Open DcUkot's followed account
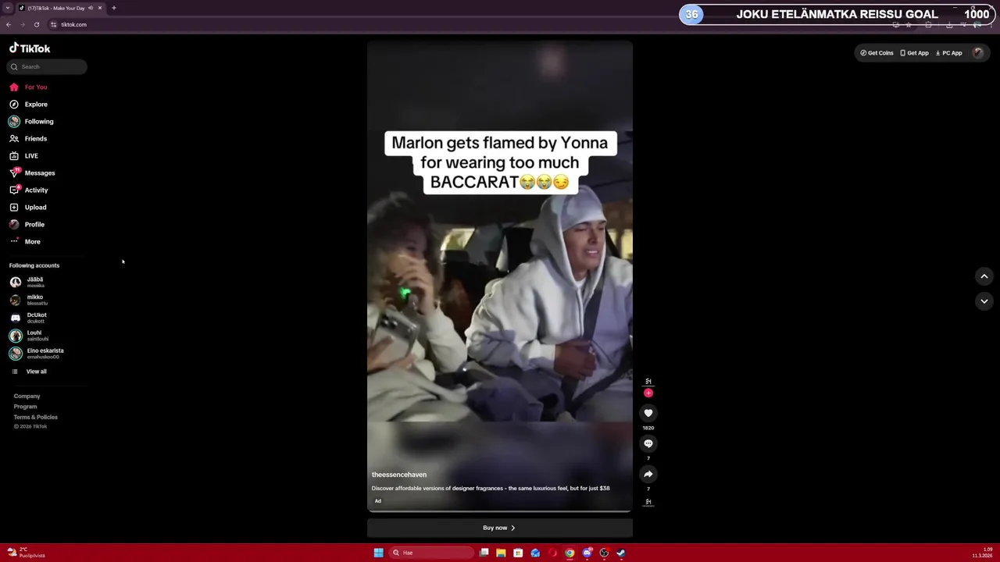This screenshot has width=1000, height=562. [29, 318]
